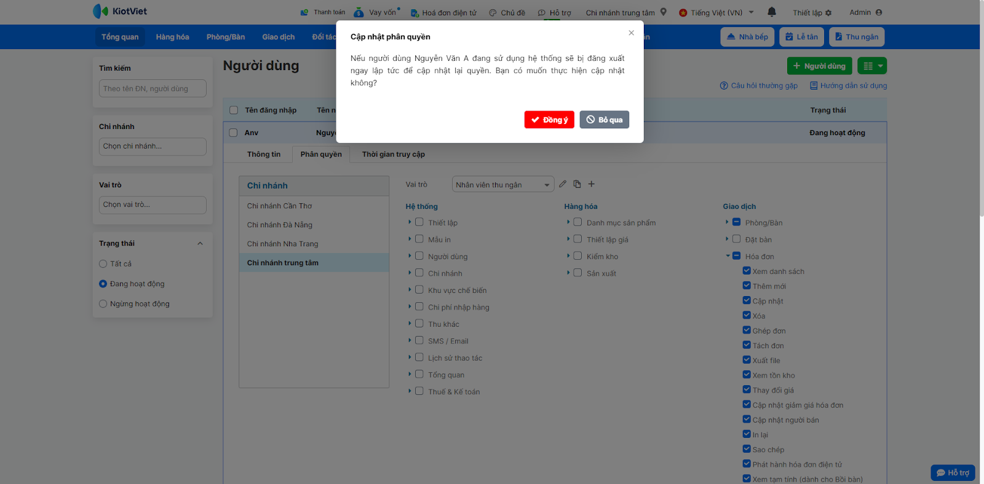Select Chi nhánh Nha Trang branch

click(x=314, y=244)
